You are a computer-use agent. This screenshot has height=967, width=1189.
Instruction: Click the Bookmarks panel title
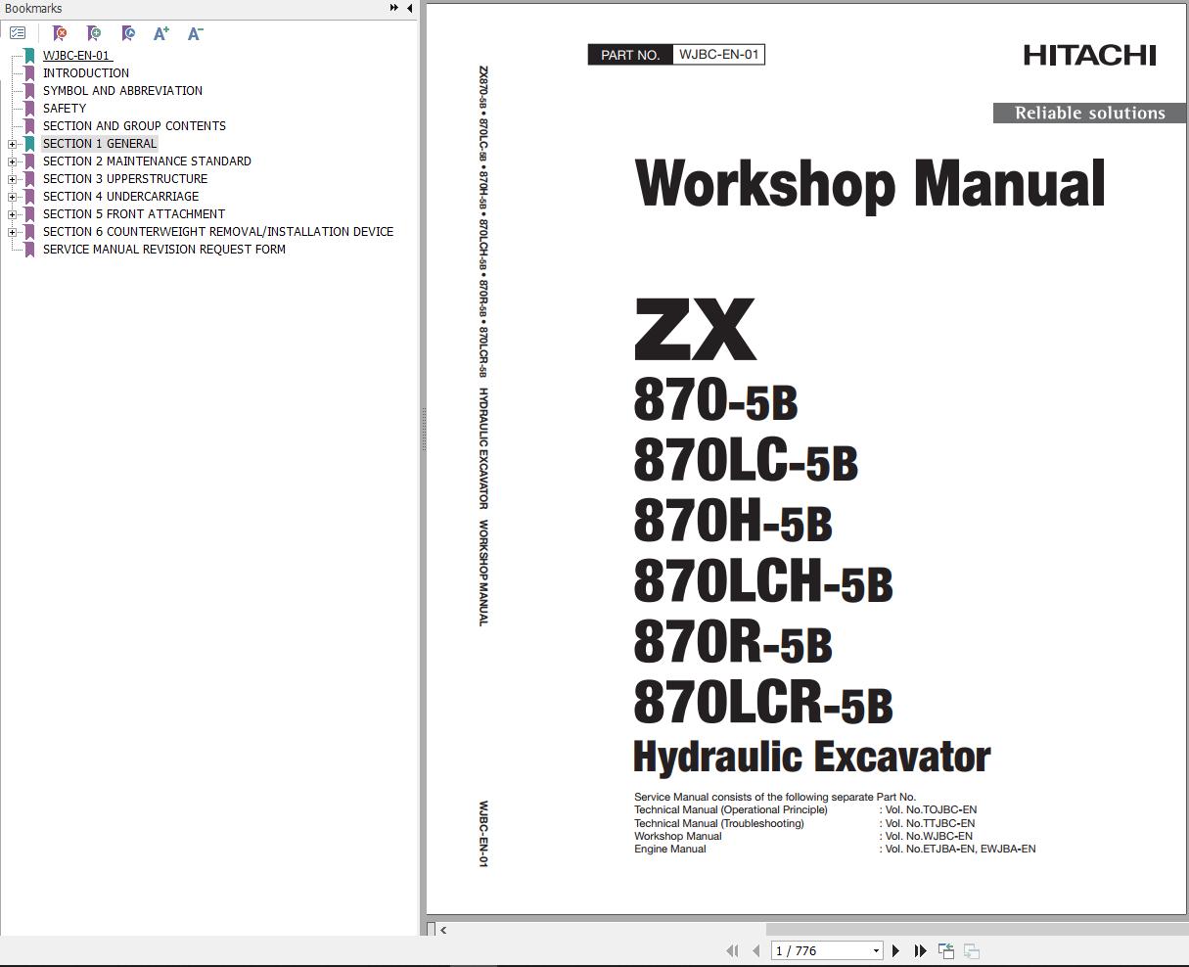[33, 9]
